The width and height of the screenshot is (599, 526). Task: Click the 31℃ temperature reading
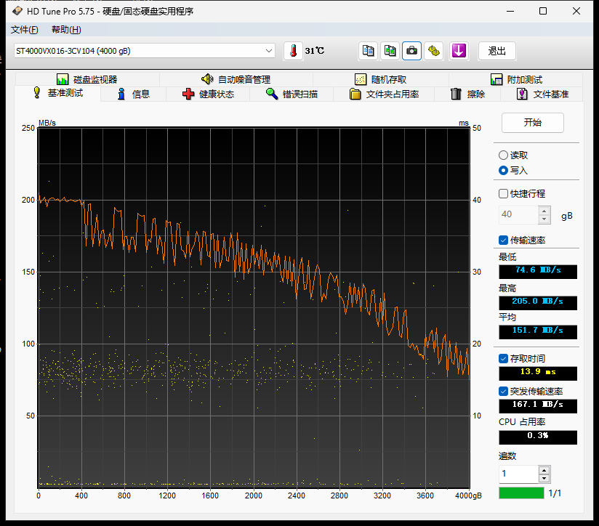pyautogui.click(x=314, y=51)
